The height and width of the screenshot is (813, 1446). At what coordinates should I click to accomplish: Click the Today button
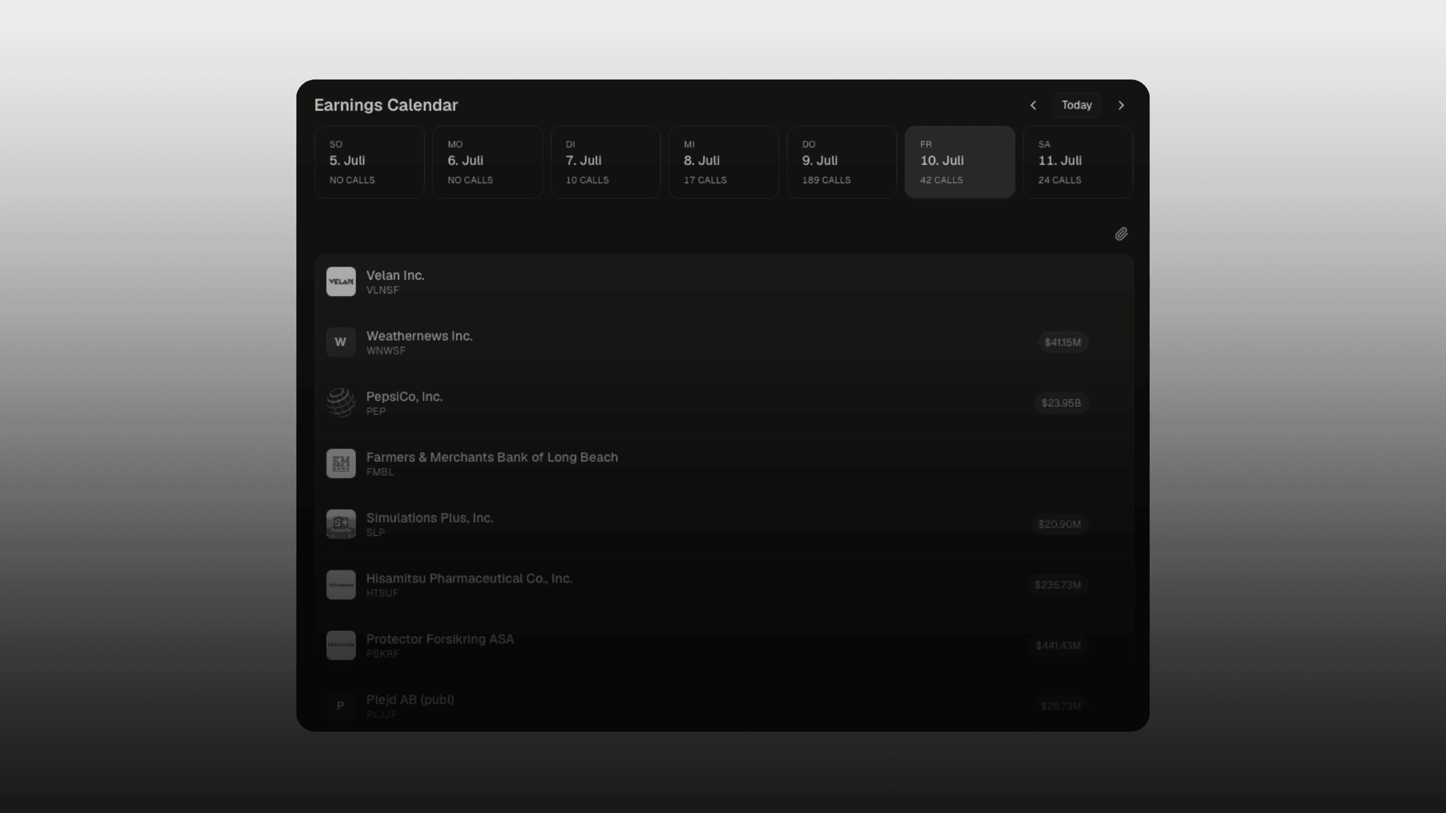pyautogui.click(x=1077, y=105)
